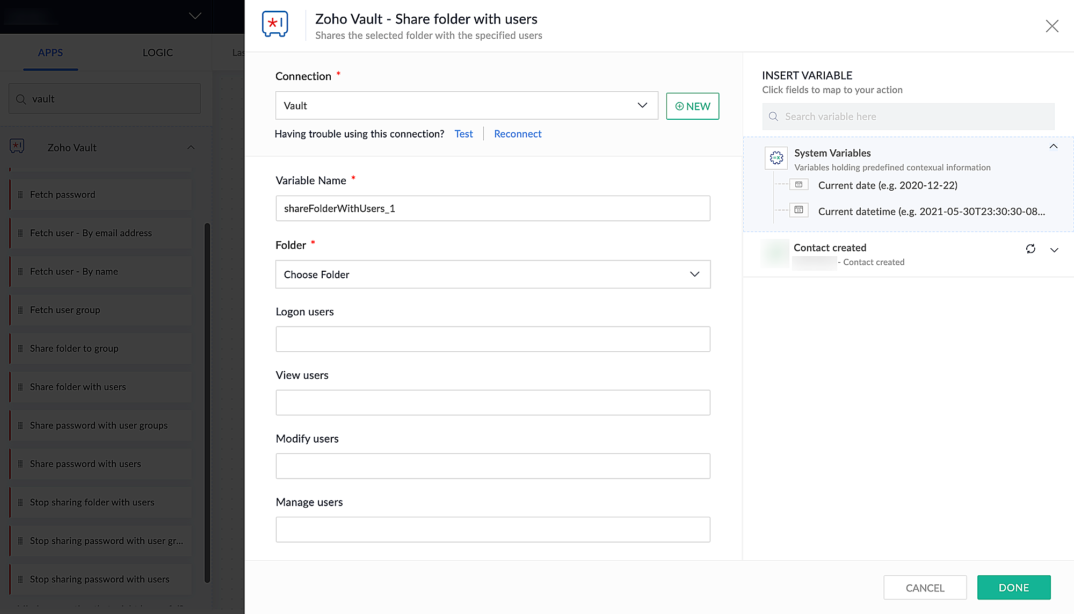Viewport: 1074px width, 614px height.
Task: Select Share password with users action
Action: [101, 464]
